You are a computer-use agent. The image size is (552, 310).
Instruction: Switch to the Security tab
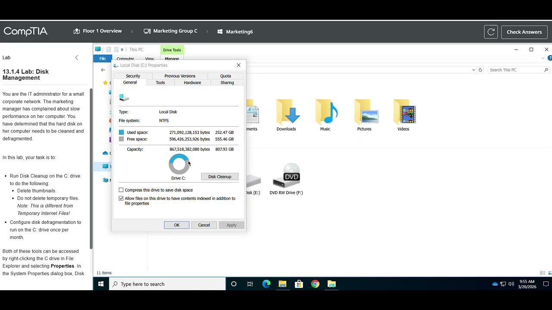(133, 76)
